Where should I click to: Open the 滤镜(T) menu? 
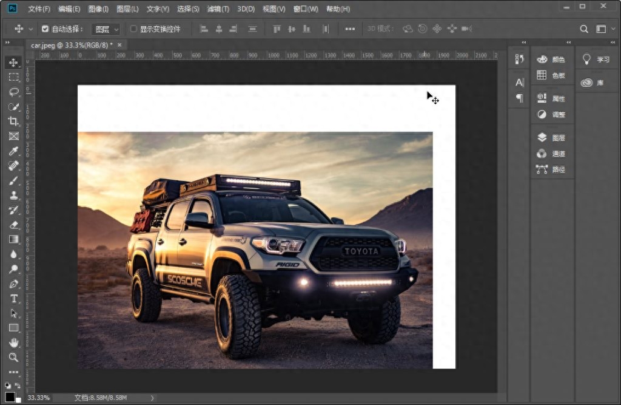click(x=218, y=9)
